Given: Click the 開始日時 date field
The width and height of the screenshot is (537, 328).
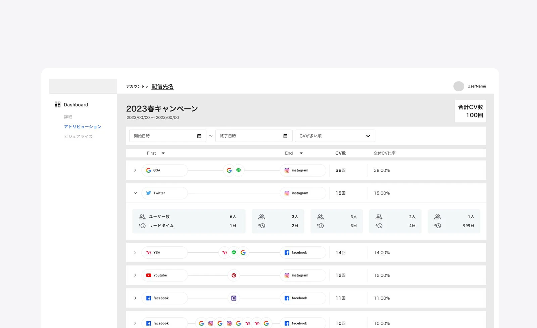Looking at the screenshot, I should click(x=167, y=136).
